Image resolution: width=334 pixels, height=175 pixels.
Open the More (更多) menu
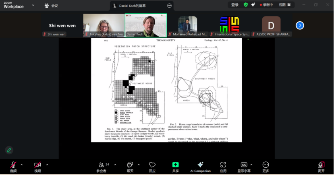[266, 165]
